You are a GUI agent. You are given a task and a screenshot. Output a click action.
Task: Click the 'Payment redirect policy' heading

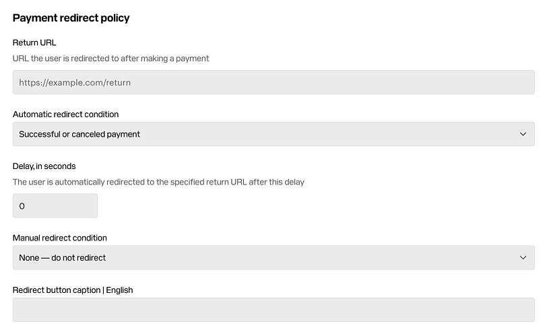click(71, 18)
